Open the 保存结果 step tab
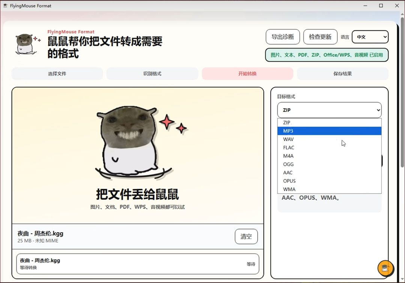Viewport: 405px width, 283px height. (x=342, y=74)
